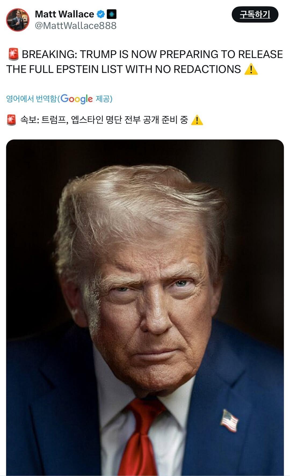This screenshot has height=476, width=290.
Task: Open the attached portrait photo
Action: (x=145, y=307)
